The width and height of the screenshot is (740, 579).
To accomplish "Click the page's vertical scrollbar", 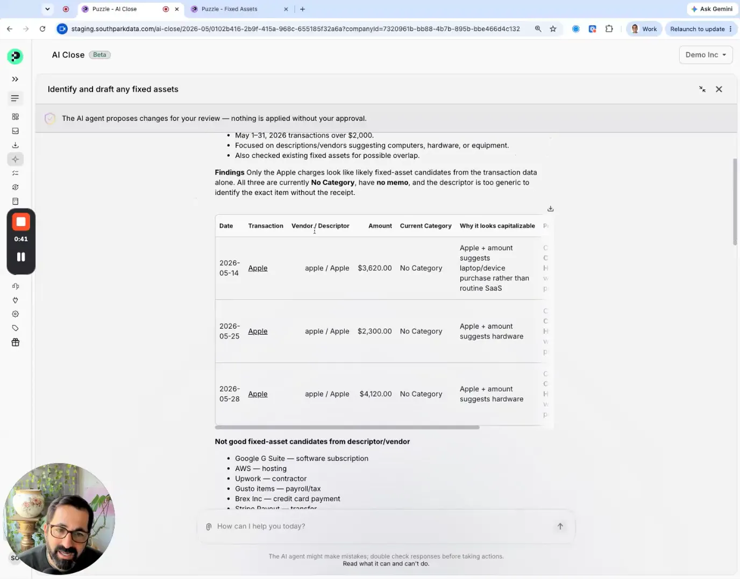I will [735, 202].
